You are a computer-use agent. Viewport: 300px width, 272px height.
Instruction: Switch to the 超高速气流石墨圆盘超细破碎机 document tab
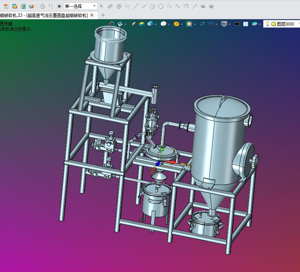click(x=43, y=15)
